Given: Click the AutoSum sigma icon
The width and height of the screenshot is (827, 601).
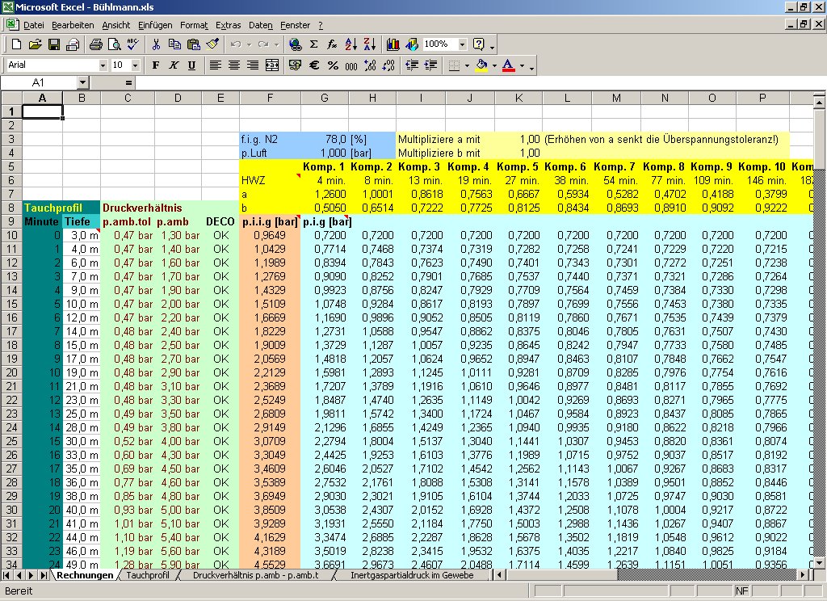Looking at the screenshot, I should [x=314, y=44].
